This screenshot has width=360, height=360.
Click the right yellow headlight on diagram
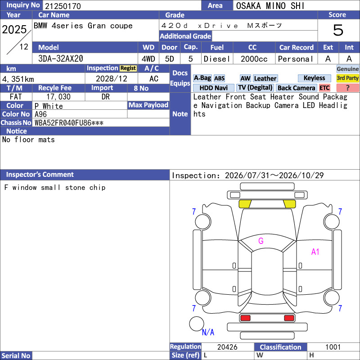pos(289,204)
